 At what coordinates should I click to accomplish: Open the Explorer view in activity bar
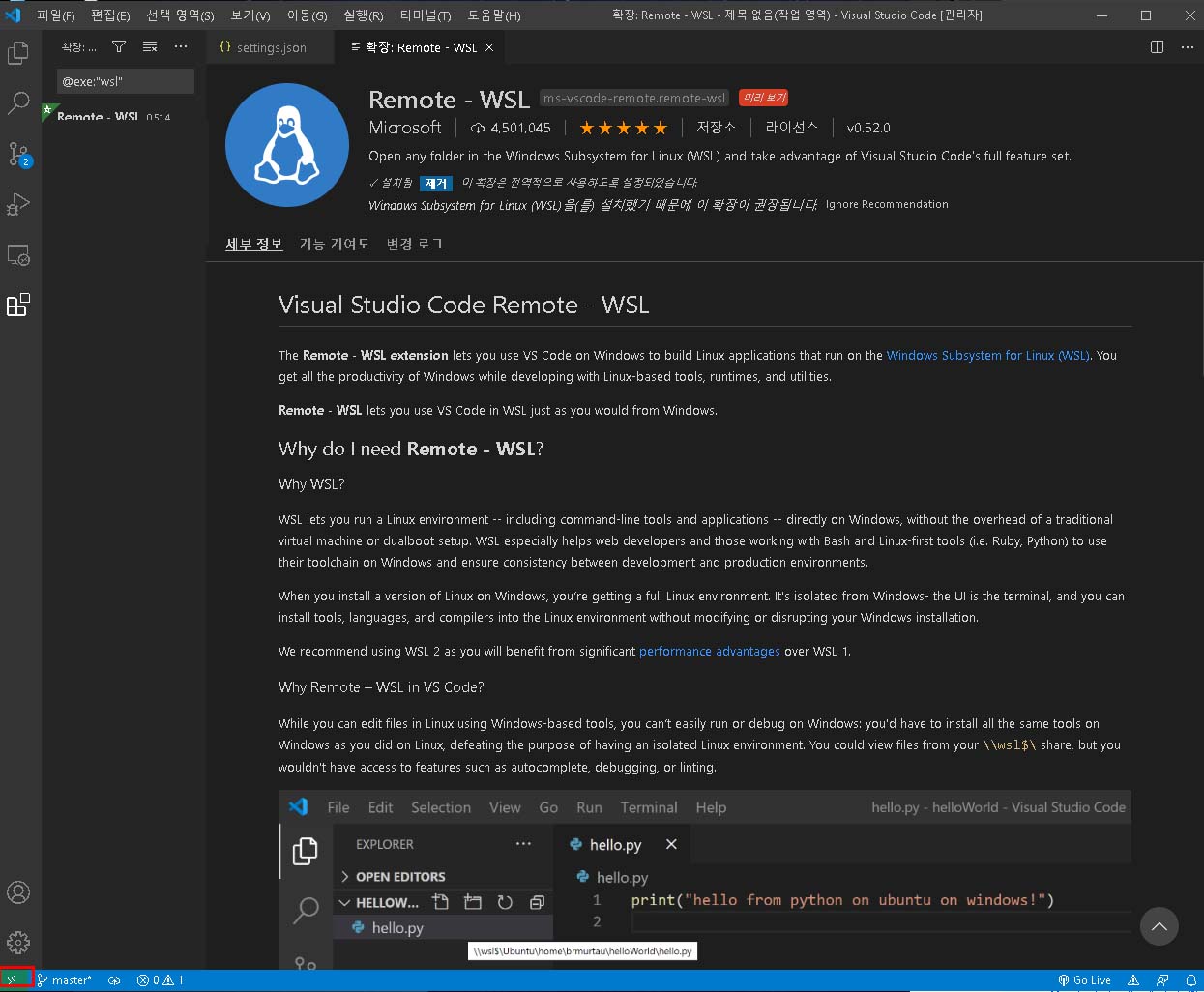click(x=18, y=52)
